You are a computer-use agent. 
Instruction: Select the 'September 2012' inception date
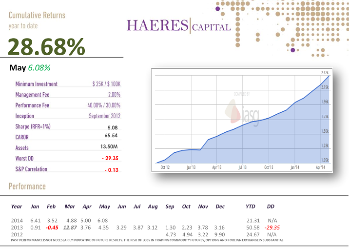point(105,116)
